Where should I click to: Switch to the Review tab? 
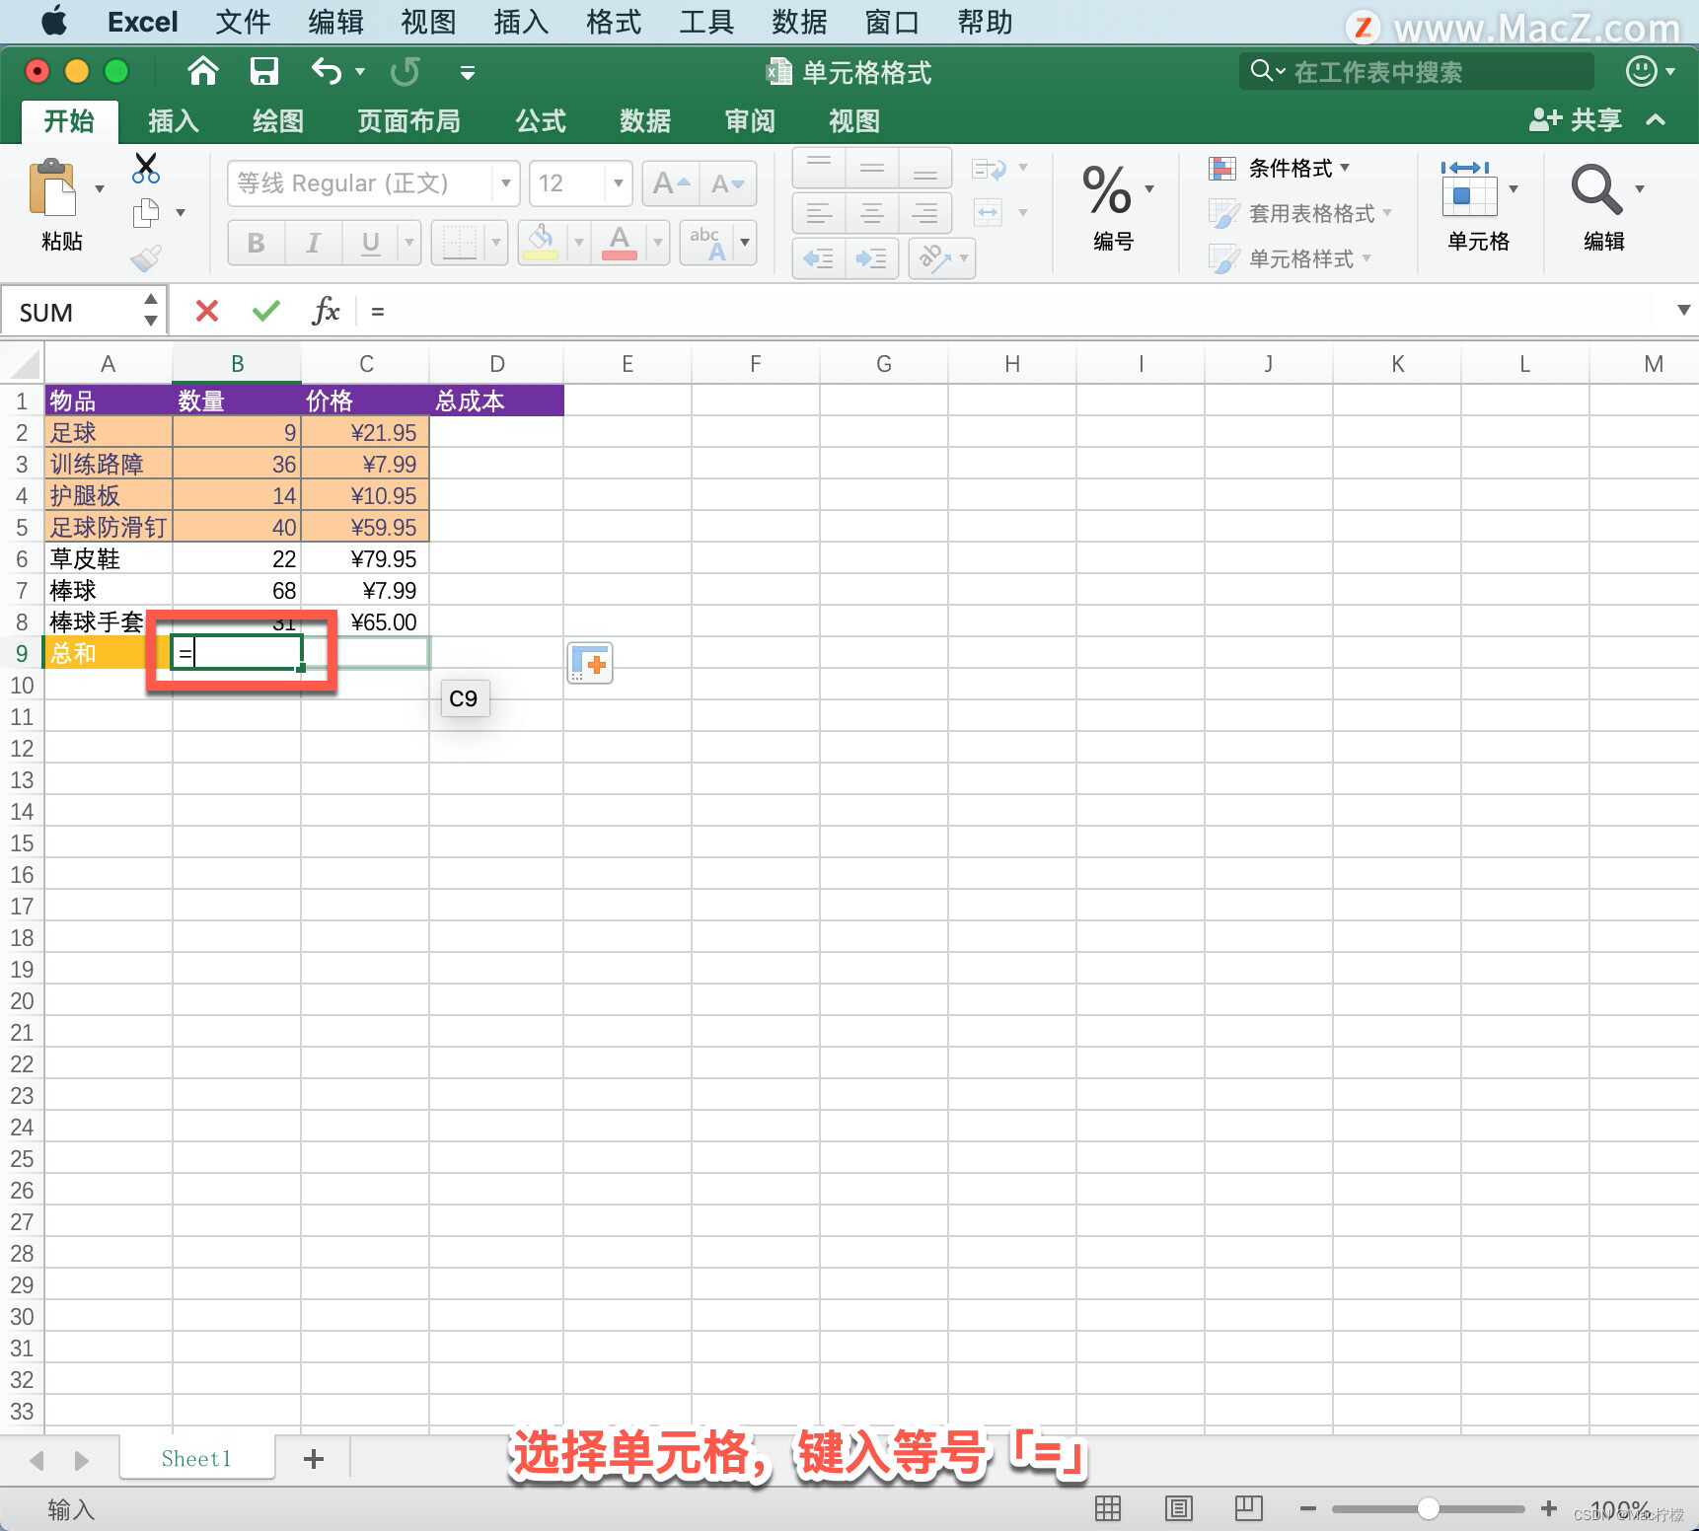(x=750, y=121)
